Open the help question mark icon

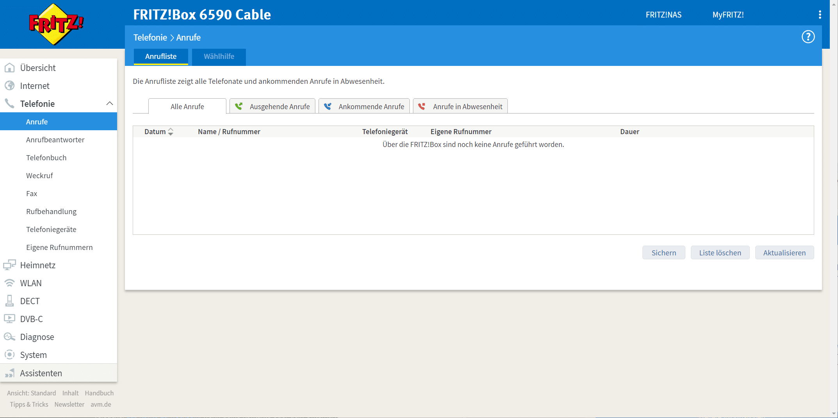808,37
